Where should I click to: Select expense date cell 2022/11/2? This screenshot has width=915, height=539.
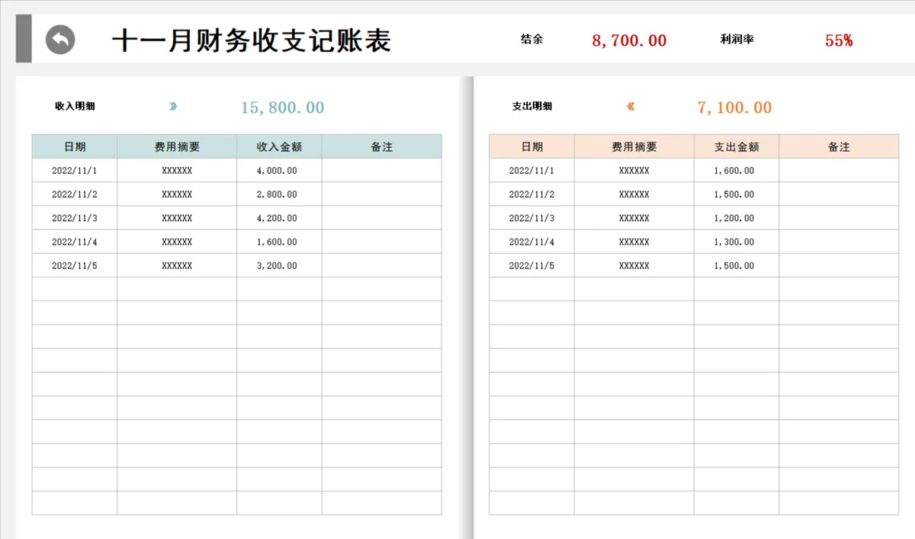(531, 194)
